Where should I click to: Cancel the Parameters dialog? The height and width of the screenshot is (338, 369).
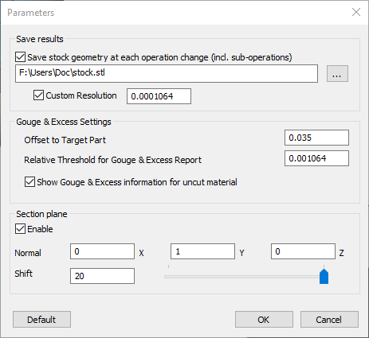(329, 320)
